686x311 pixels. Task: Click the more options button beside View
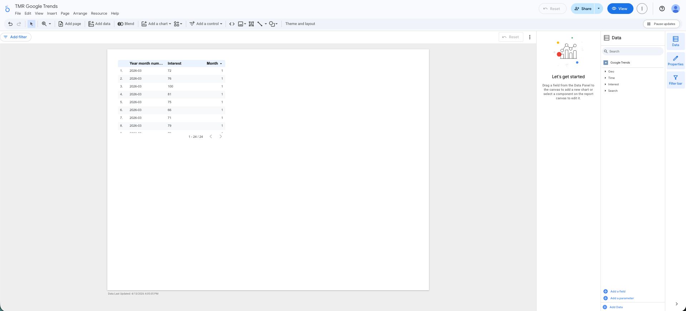coord(642,9)
